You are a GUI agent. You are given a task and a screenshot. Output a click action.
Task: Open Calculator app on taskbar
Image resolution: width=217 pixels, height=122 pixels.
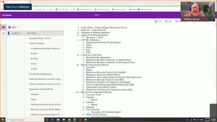[x=75, y=120]
